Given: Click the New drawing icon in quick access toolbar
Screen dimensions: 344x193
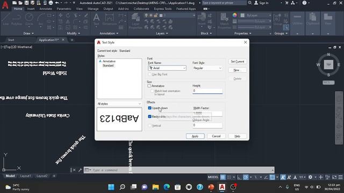Looking at the screenshot, I should click(15, 3).
